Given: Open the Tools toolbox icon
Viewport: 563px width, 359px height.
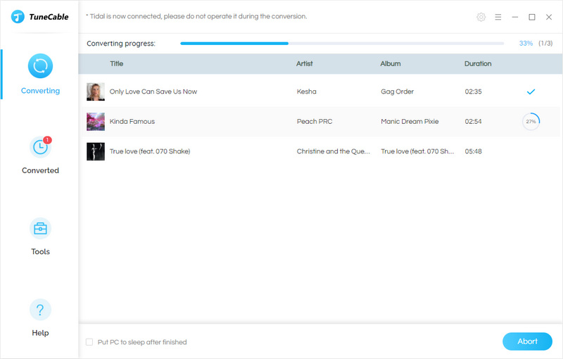Looking at the screenshot, I should pyautogui.click(x=40, y=228).
